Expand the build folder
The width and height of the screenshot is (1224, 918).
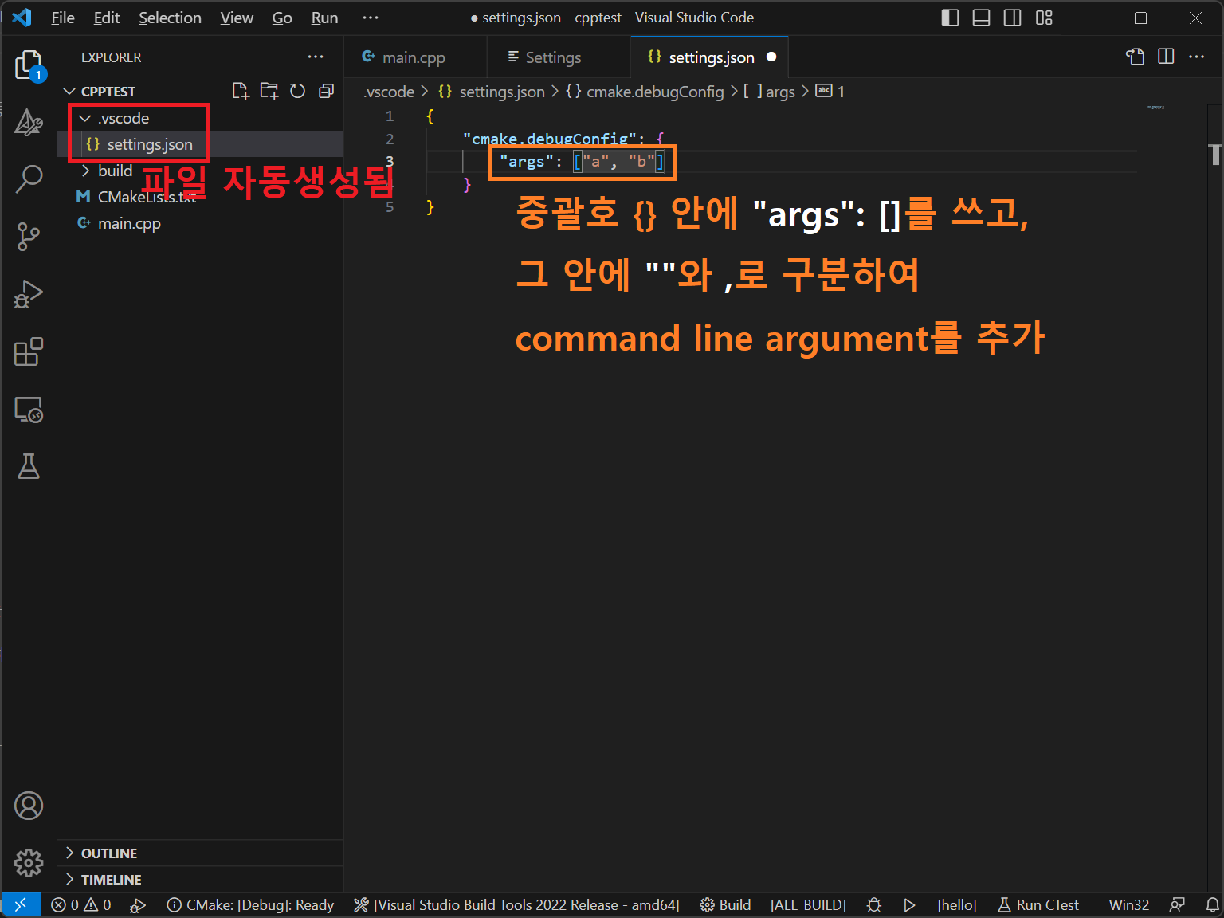pyautogui.click(x=85, y=171)
